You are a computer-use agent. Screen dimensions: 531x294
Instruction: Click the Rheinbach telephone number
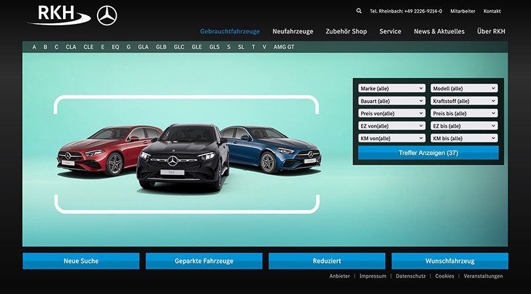pyautogui.click(x=406, y=11)
